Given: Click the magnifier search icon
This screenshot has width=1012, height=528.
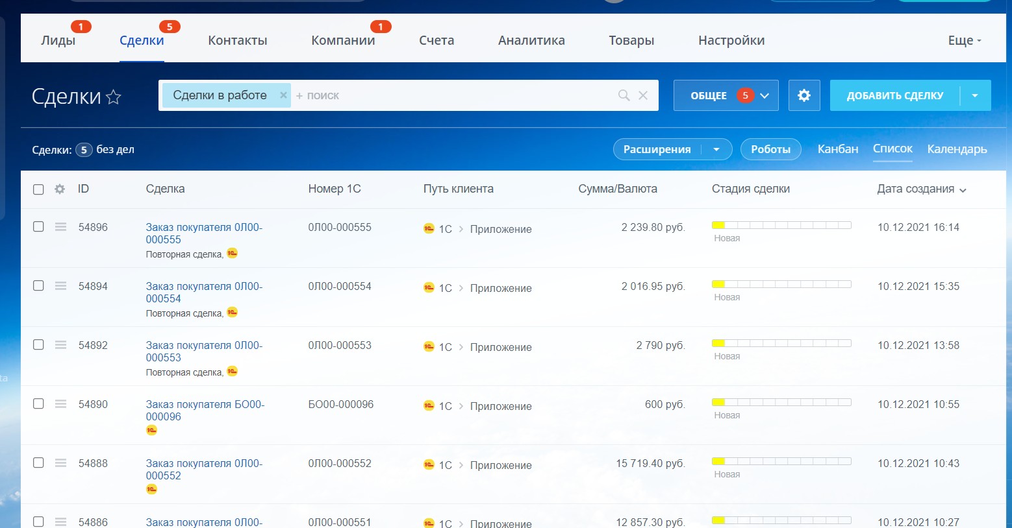Looking at the screenshot, I should click(624, 95).
